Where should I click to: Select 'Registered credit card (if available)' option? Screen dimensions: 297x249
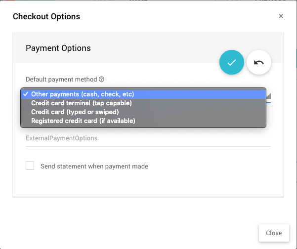click(x=83, y=121)
